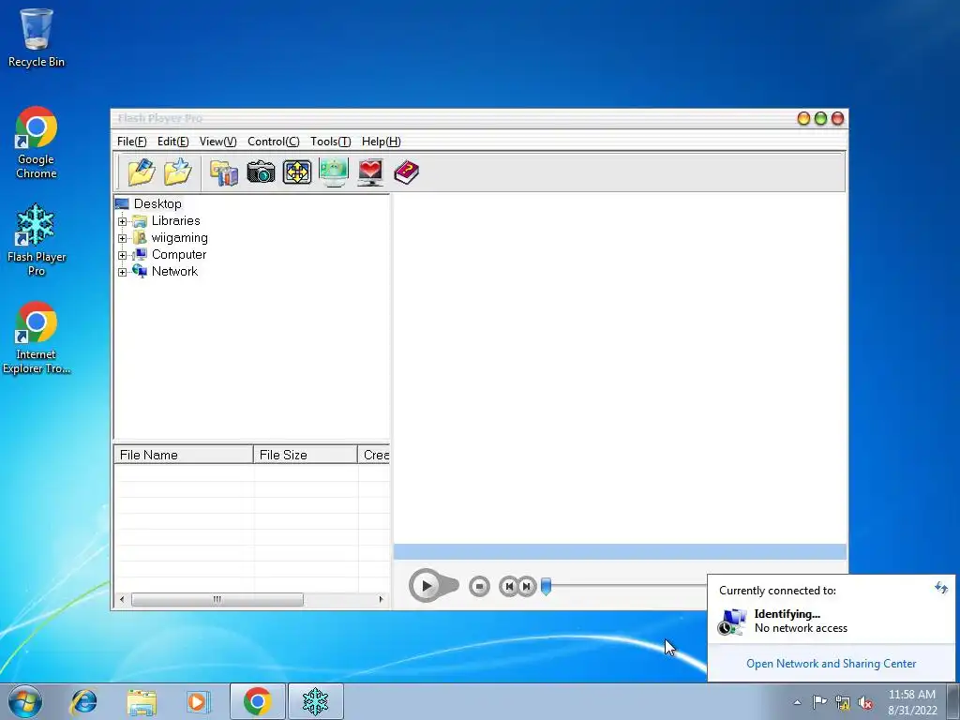Open help via the question mark book icon
960x720 pixels.
coord(407,172)
